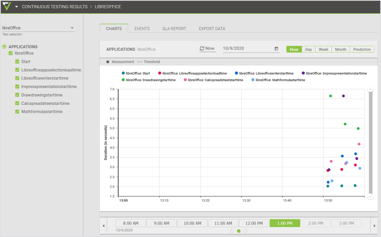Click the 10/9/2020 date input field
Viewport: 381px width, 237px height.
[x=247, y=48]
